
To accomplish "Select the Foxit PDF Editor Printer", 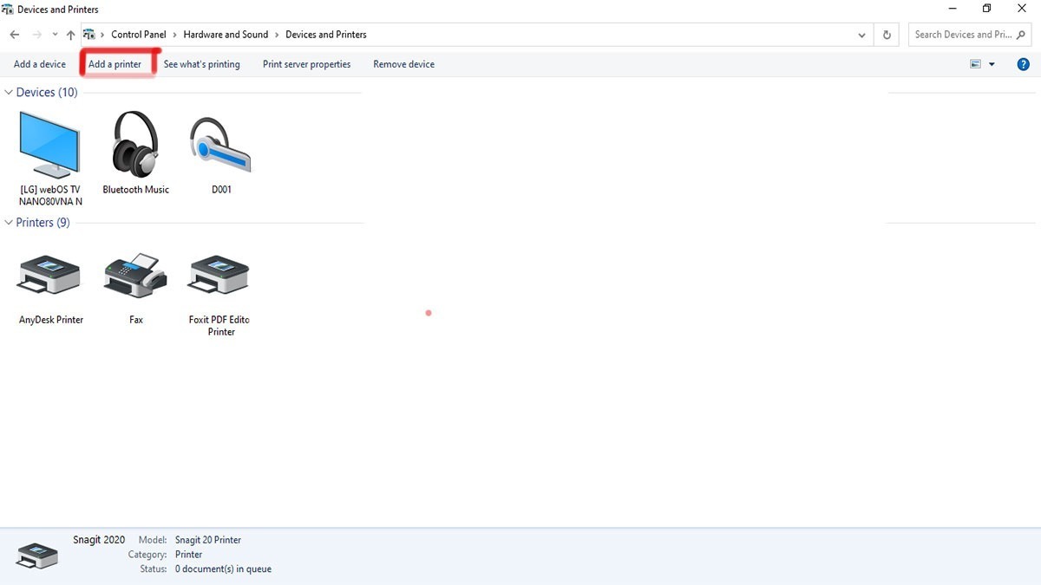I will coord(221,277).
